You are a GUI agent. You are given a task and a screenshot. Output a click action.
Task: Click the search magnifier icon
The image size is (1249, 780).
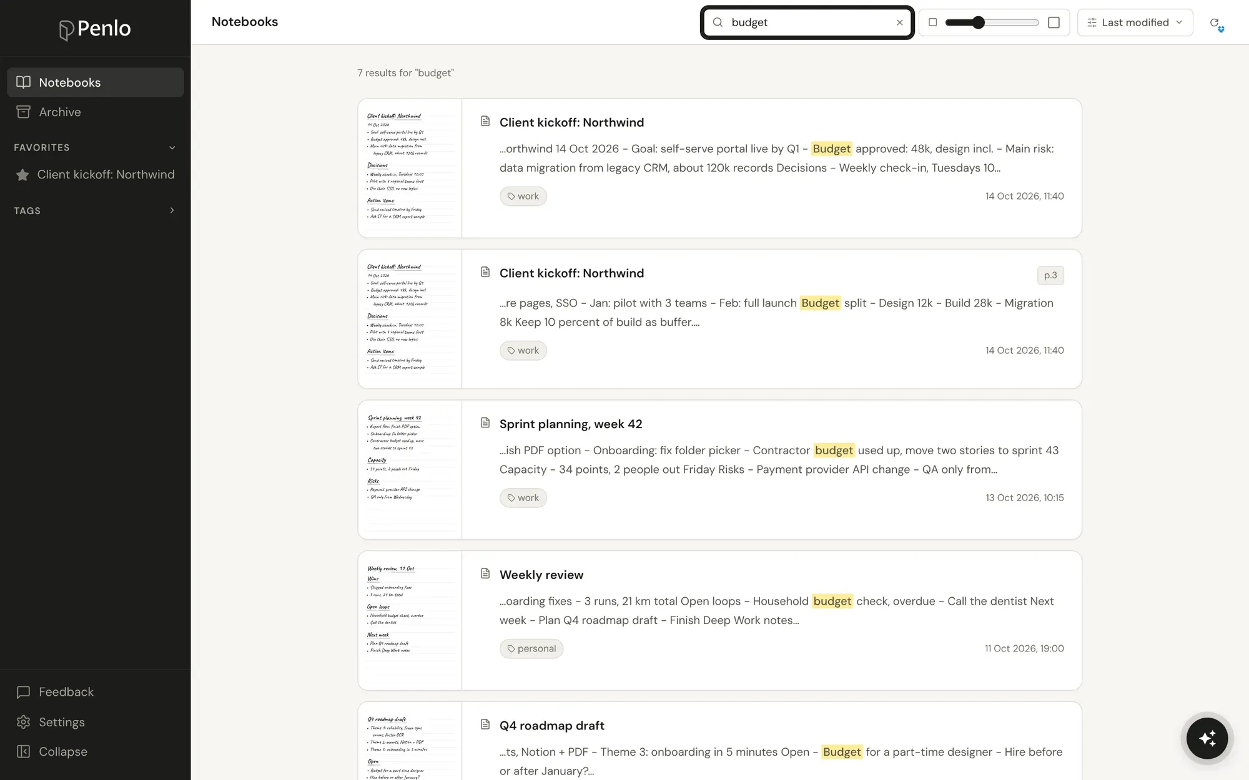(718, 22)
